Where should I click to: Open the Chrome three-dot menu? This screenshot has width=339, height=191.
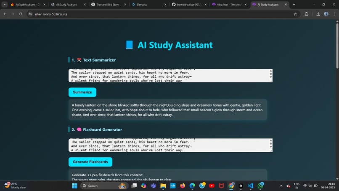pos(334,14)
